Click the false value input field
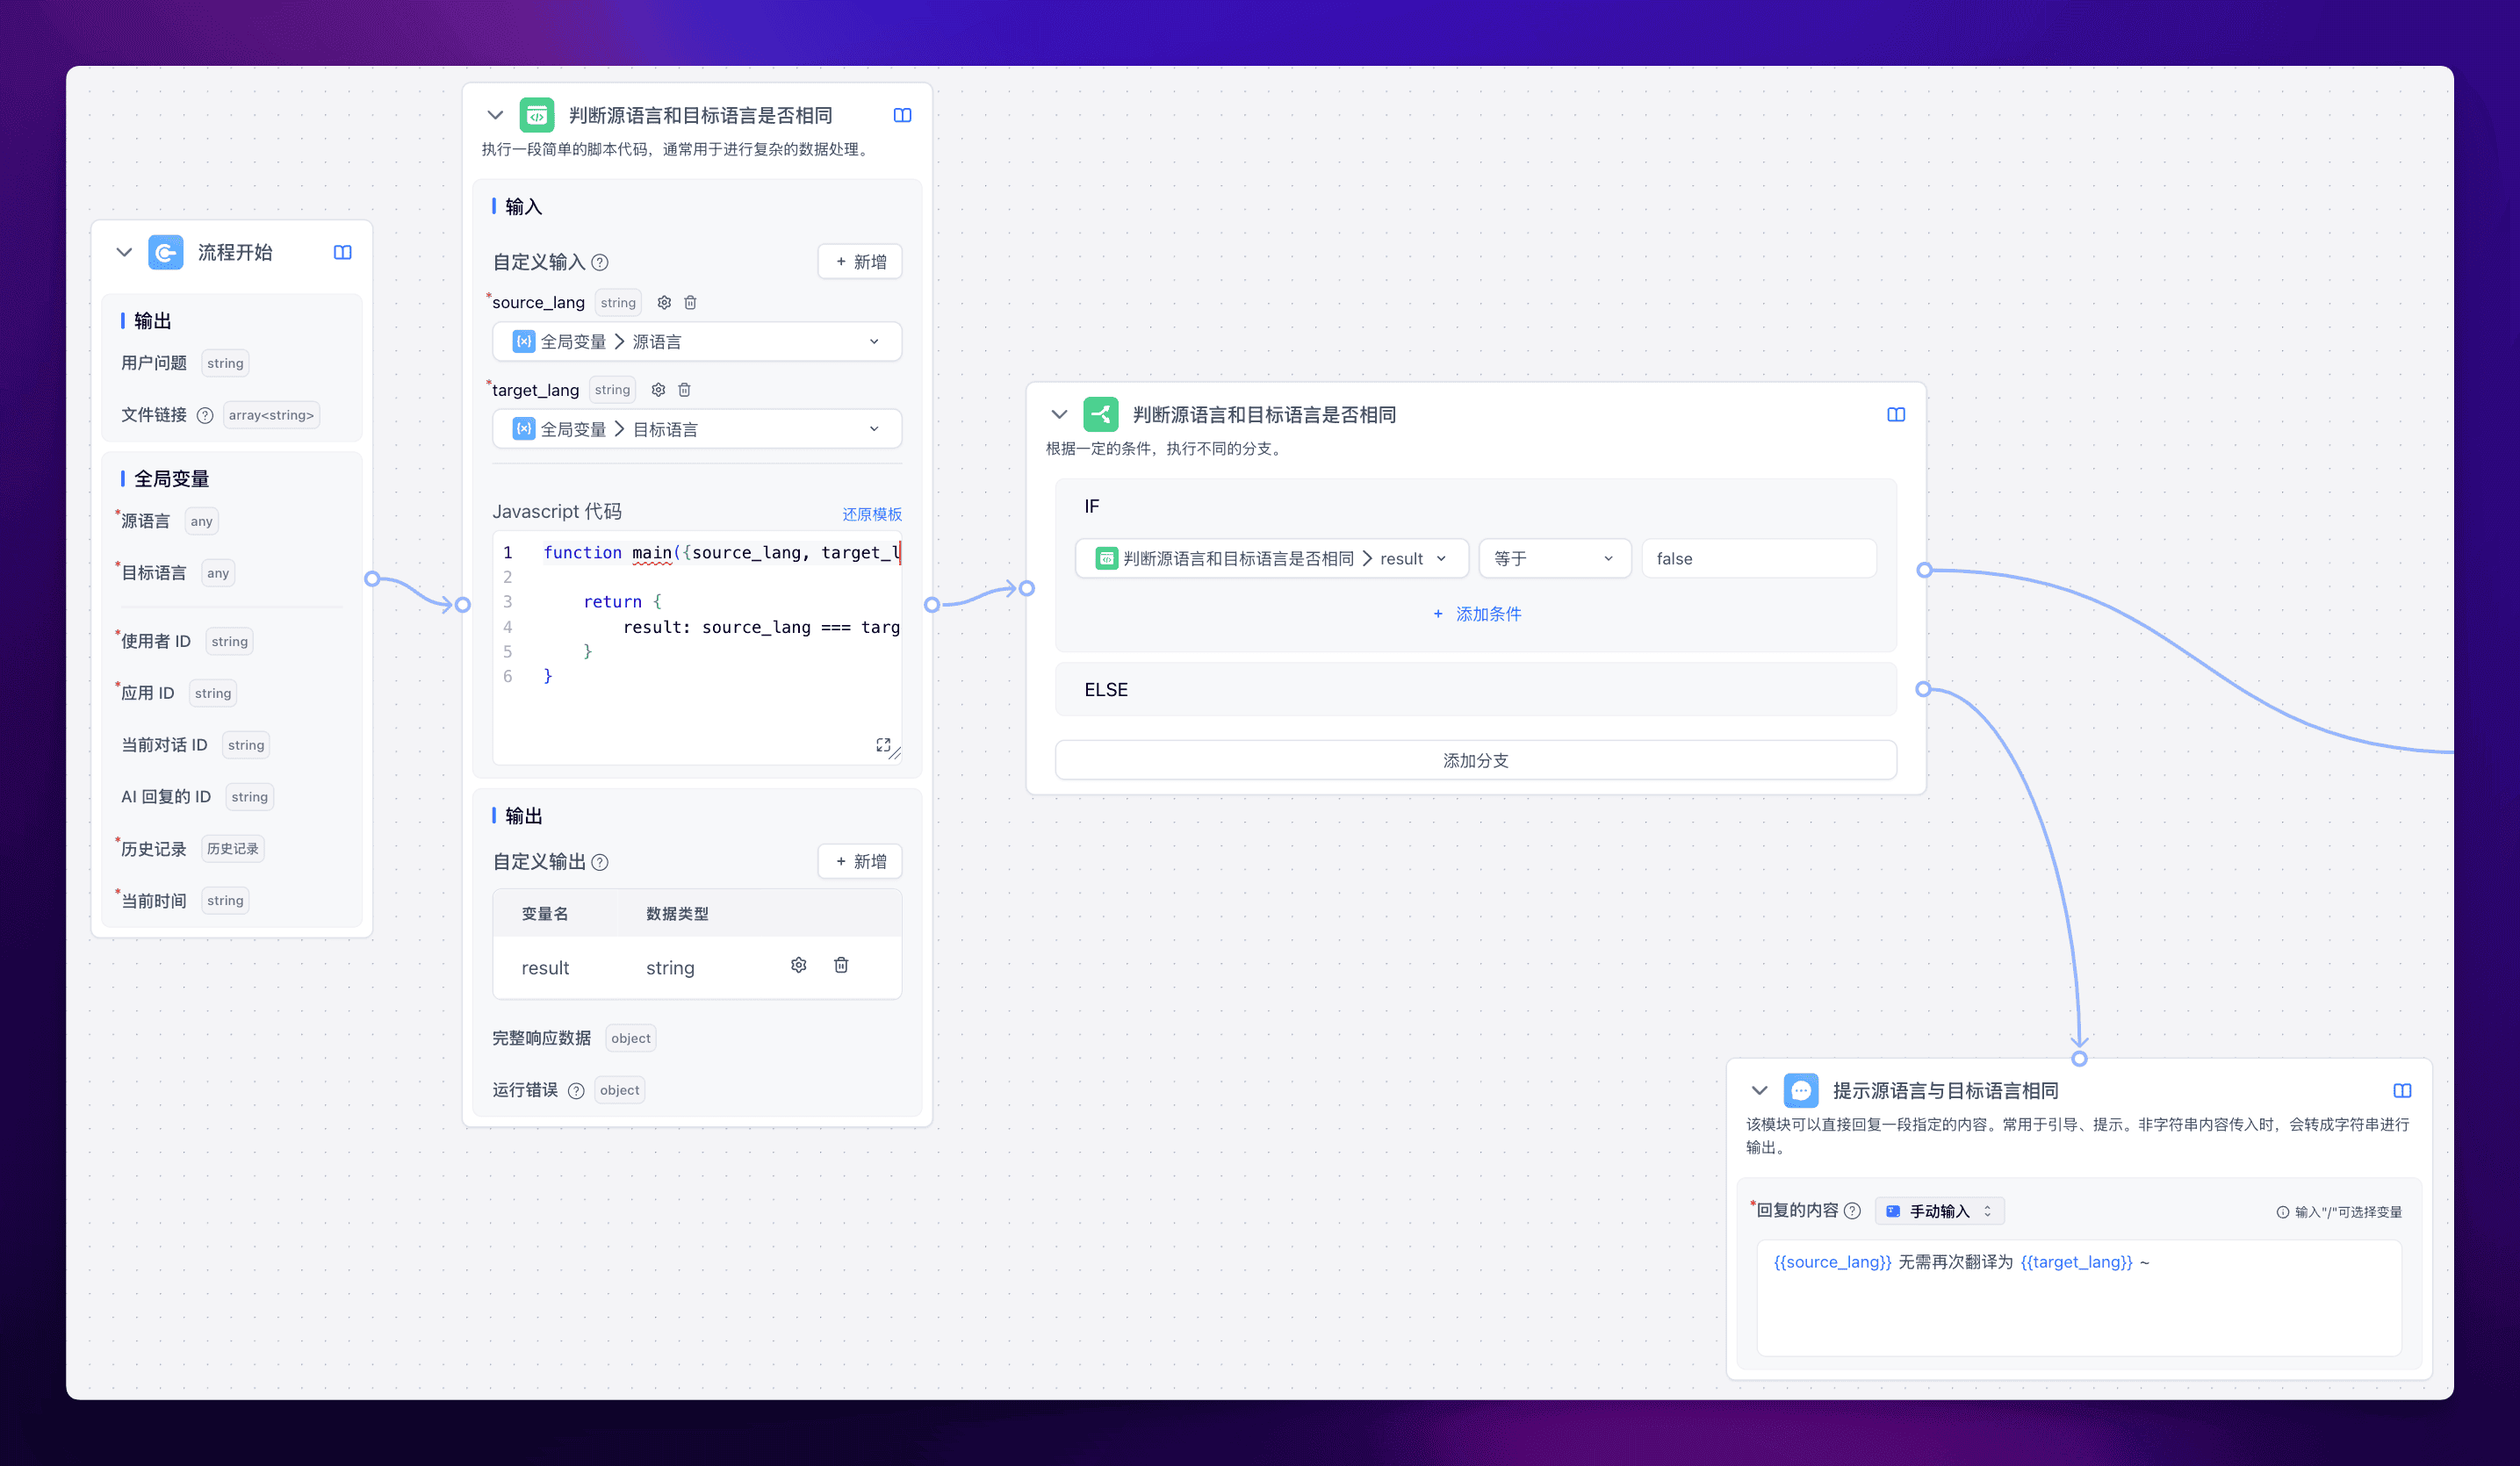The image size is (2520, 1466). 1759,558
